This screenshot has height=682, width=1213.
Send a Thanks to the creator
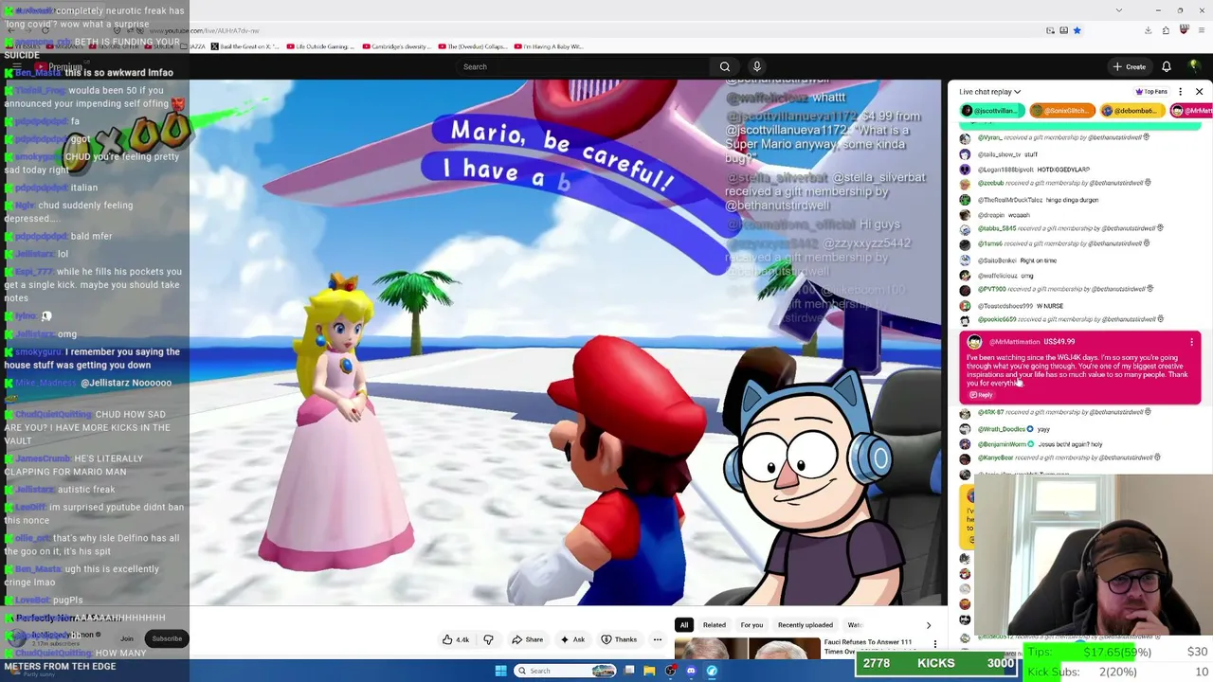click(620, 639)
